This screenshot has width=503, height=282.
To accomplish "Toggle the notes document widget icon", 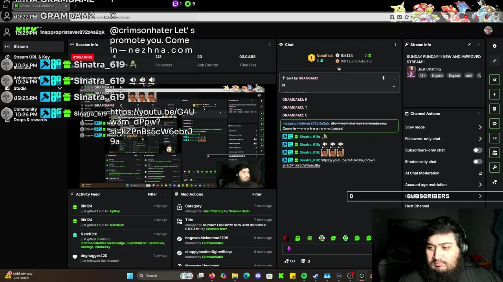I will coord(494,109).
